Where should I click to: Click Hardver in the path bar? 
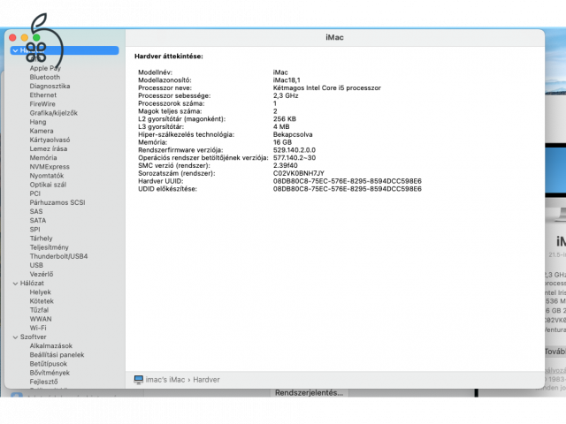tap(206, 380)
